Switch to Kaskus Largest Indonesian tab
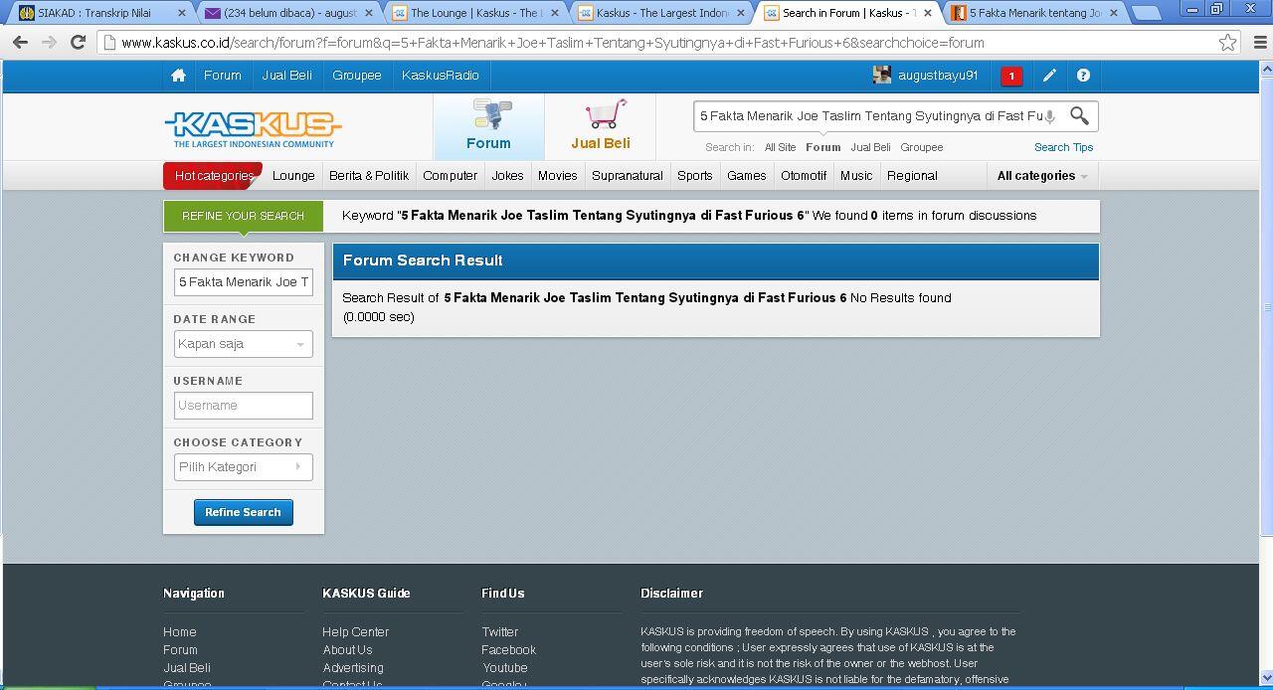This screenshot has height=690, width=1273. coord(661,13)
